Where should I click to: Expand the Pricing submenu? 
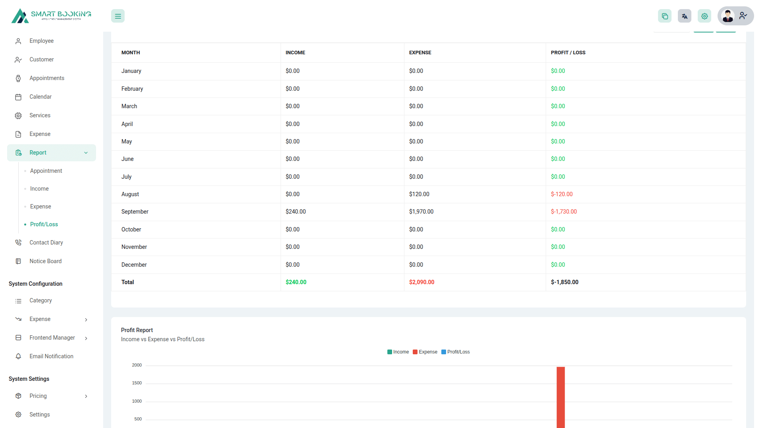pyautogui.click(x=86, y=396)
